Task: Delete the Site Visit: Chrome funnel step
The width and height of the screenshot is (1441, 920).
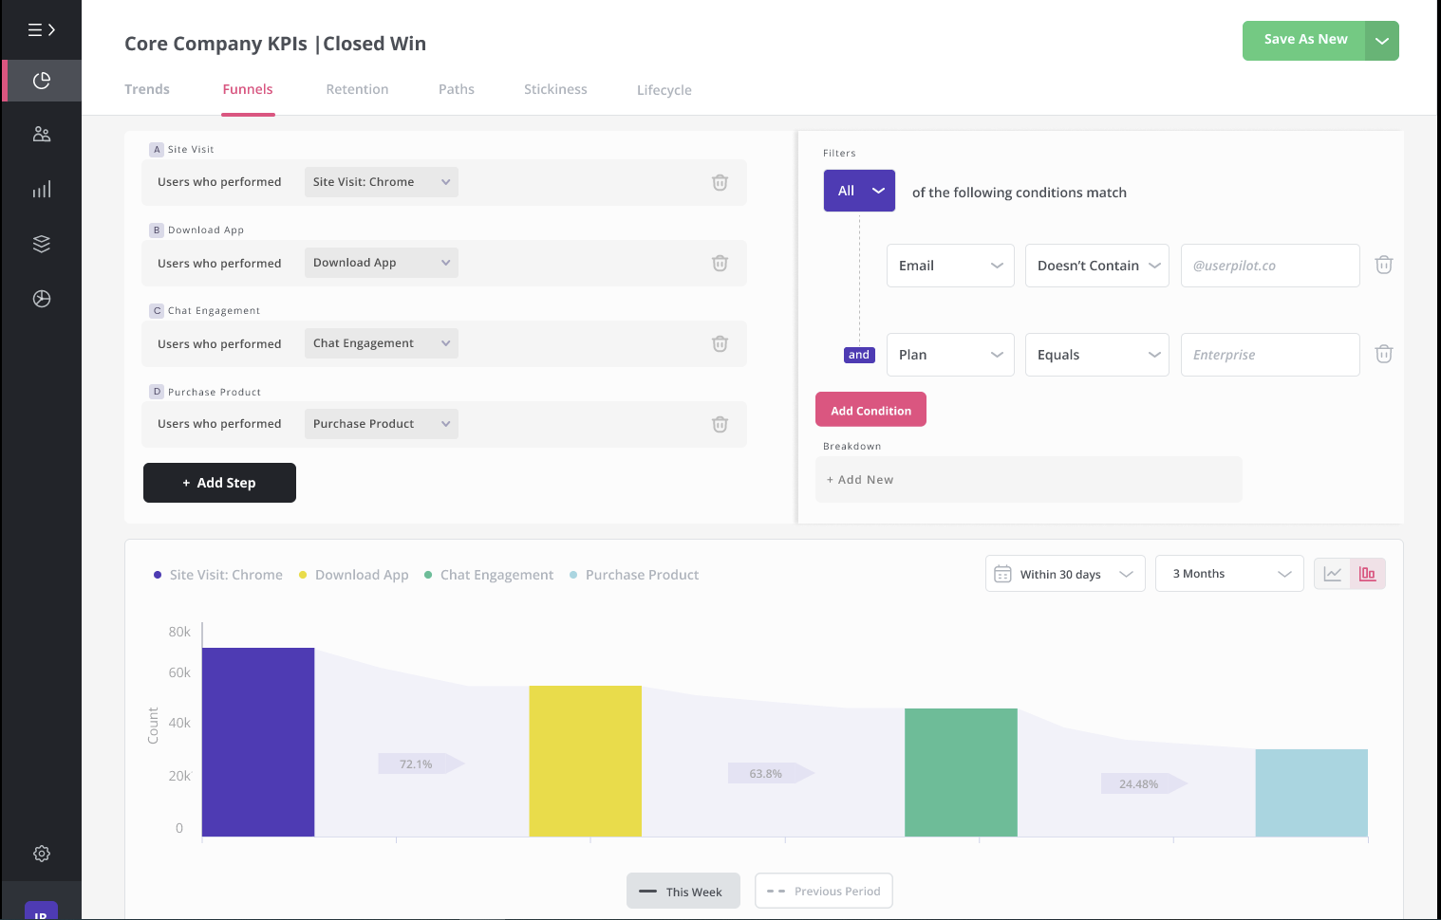Action: pyautogui.click(x=719, y=182)
